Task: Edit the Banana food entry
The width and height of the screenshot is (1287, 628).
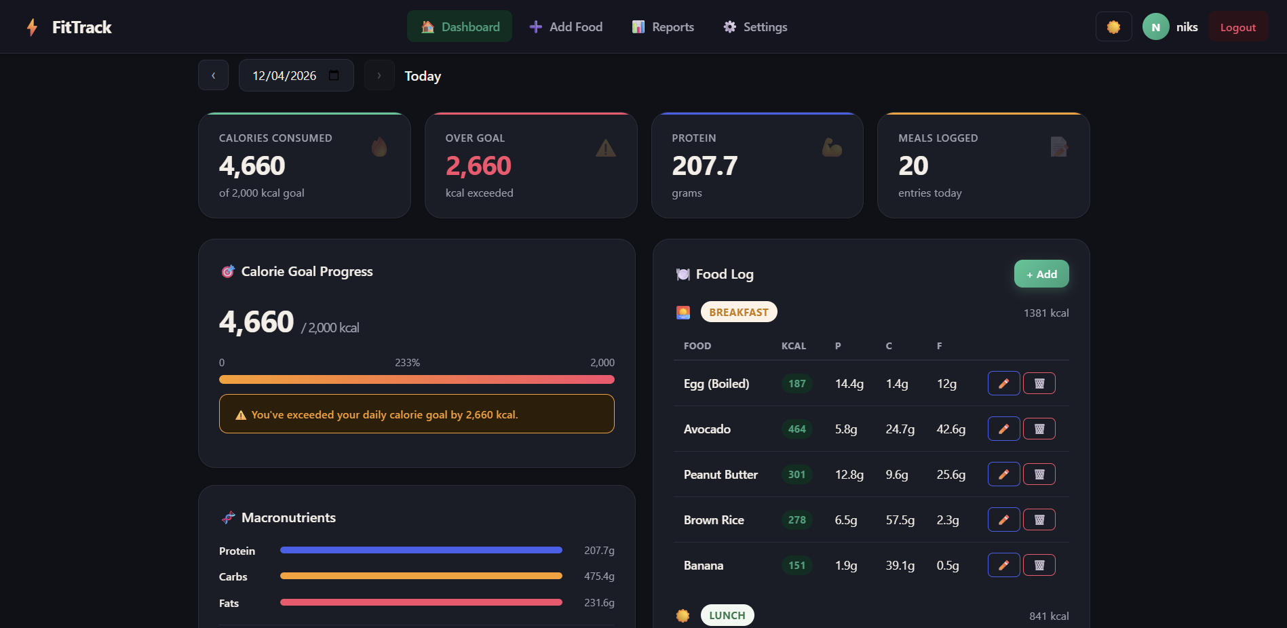Action: pyautogui.click(x=1003, y=565)
